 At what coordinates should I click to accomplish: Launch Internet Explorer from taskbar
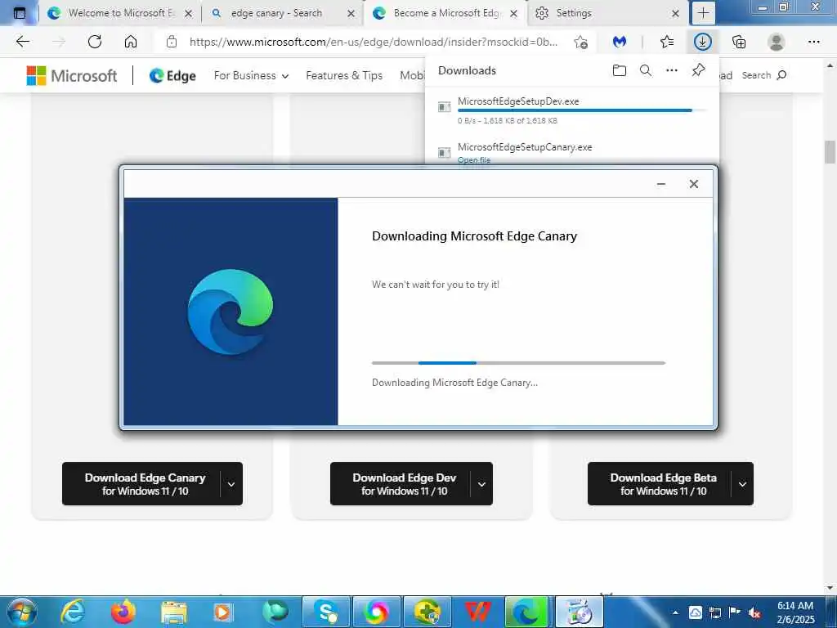pyautogui.click(x=74, y=612)
